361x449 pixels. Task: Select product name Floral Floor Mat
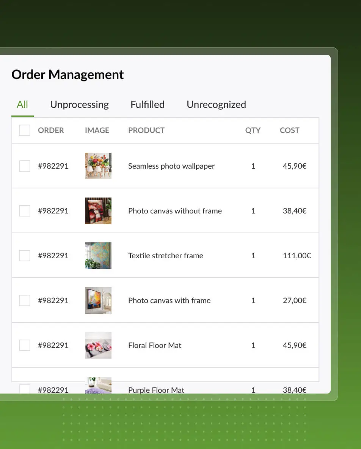click(155, 345)
